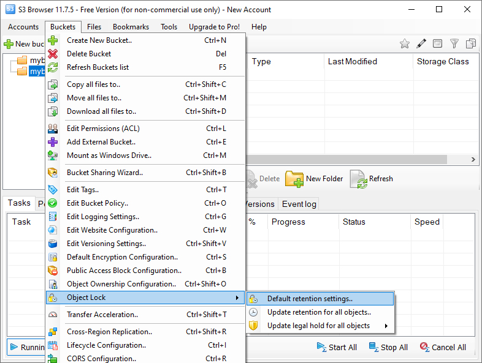Sort file list by Last Modified column
482x363 pixels.
(369, 61)
